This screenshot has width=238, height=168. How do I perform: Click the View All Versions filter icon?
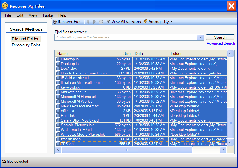point(108,22)
